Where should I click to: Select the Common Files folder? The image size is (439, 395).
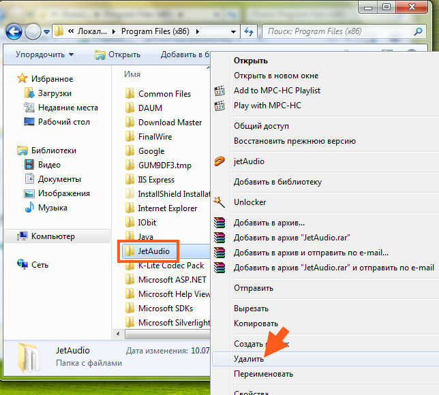coord(158,94)
